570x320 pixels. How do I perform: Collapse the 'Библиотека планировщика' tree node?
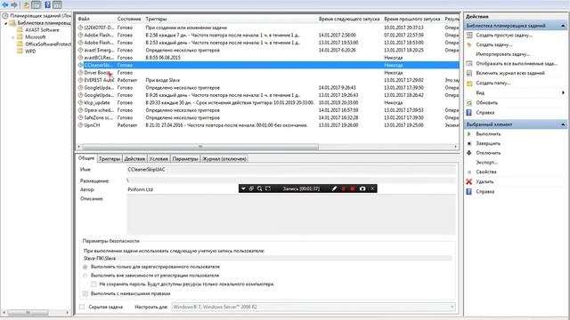coord(6,23)
